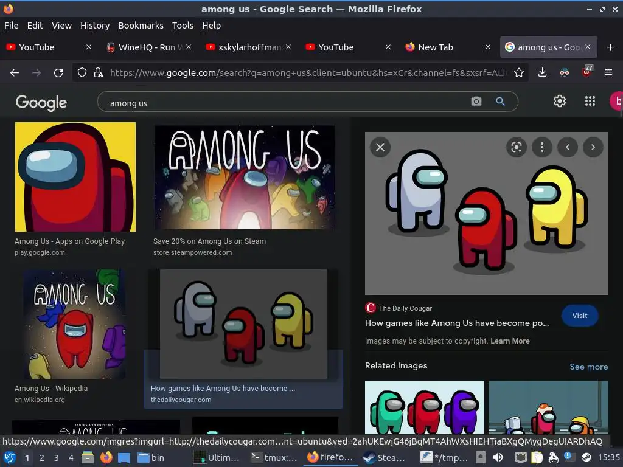This screenshot has height=467, width=623.
Task: Open the Bookmarks menu
Action: [141, 26]
